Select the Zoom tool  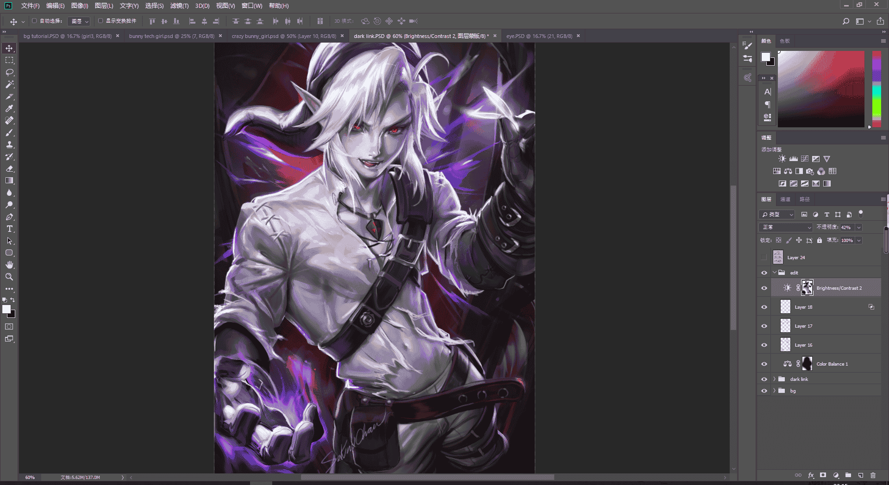pos(9,277)
